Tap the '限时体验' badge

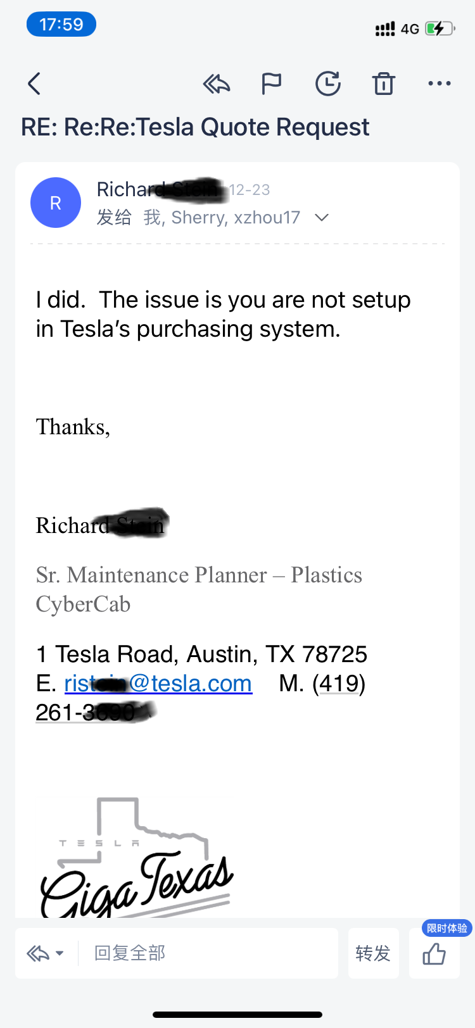pyautogui.click(x=446, y=928)
